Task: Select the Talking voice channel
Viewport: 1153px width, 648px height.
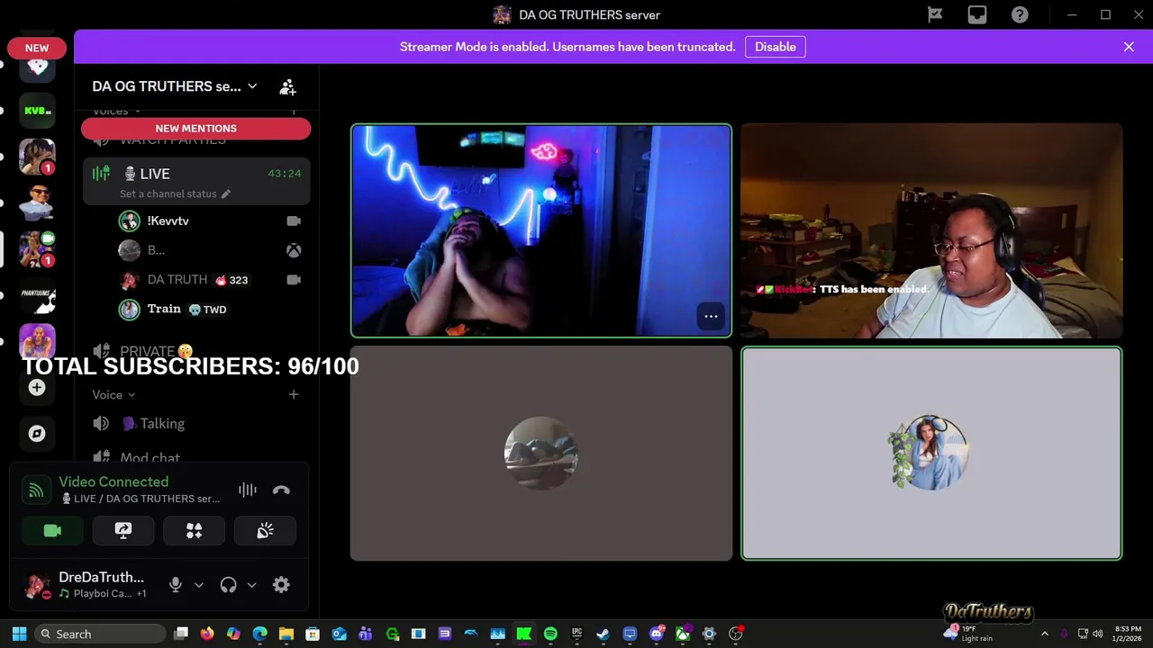Action: (x=196, y=423)
